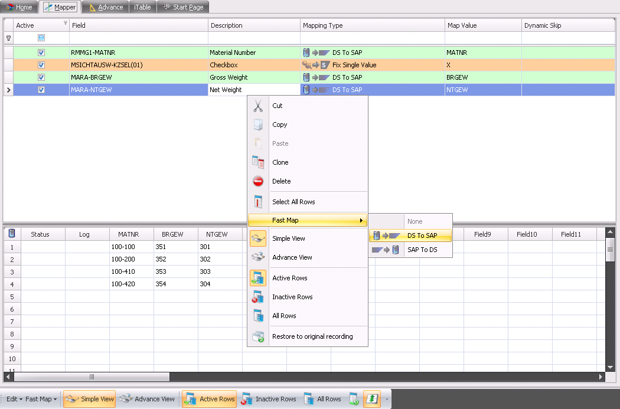Click the Inactive Rows icon in context menu
The width and height of the screenshot is (620, 409).
point(258,297)
